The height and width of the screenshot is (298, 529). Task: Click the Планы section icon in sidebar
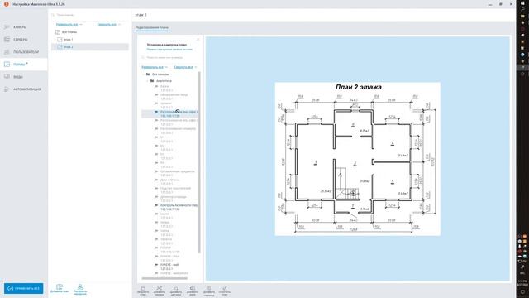[x=7, y=65]
